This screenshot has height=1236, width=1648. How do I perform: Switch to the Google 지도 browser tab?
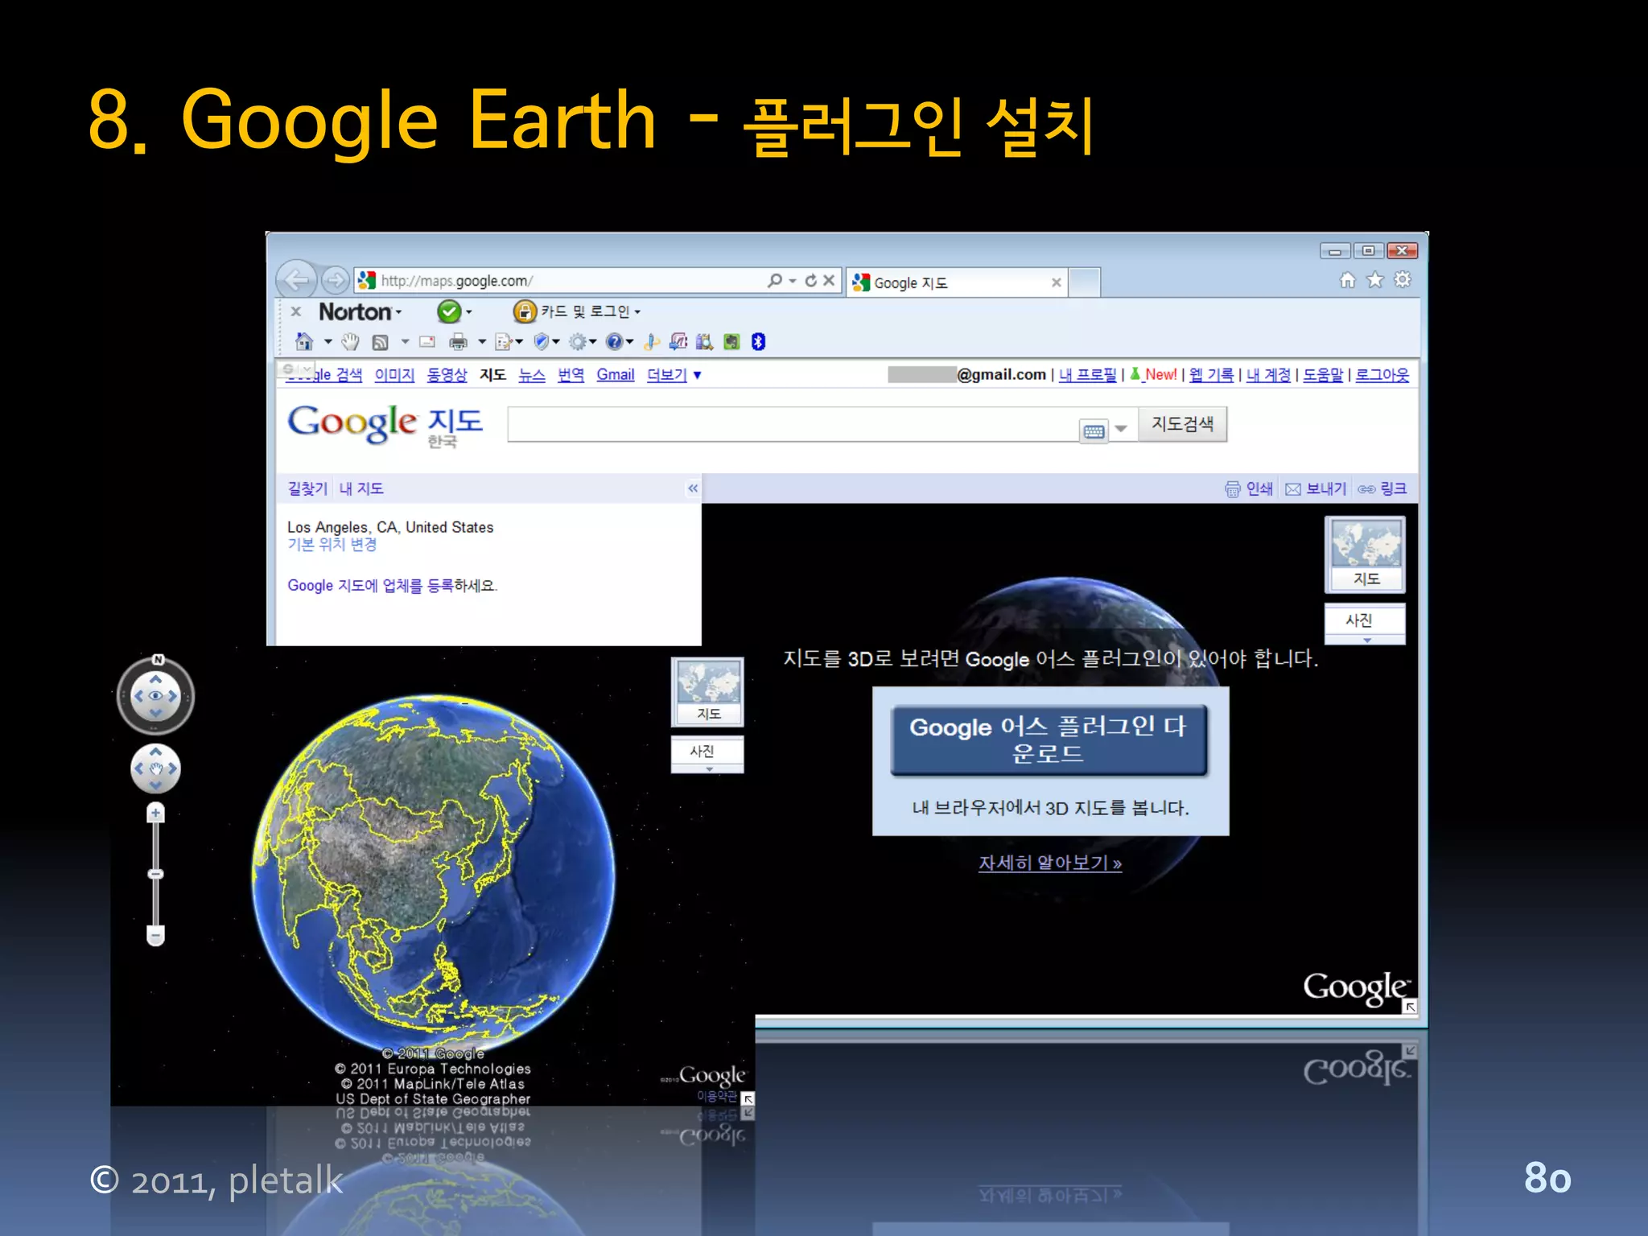pos(950,282)
